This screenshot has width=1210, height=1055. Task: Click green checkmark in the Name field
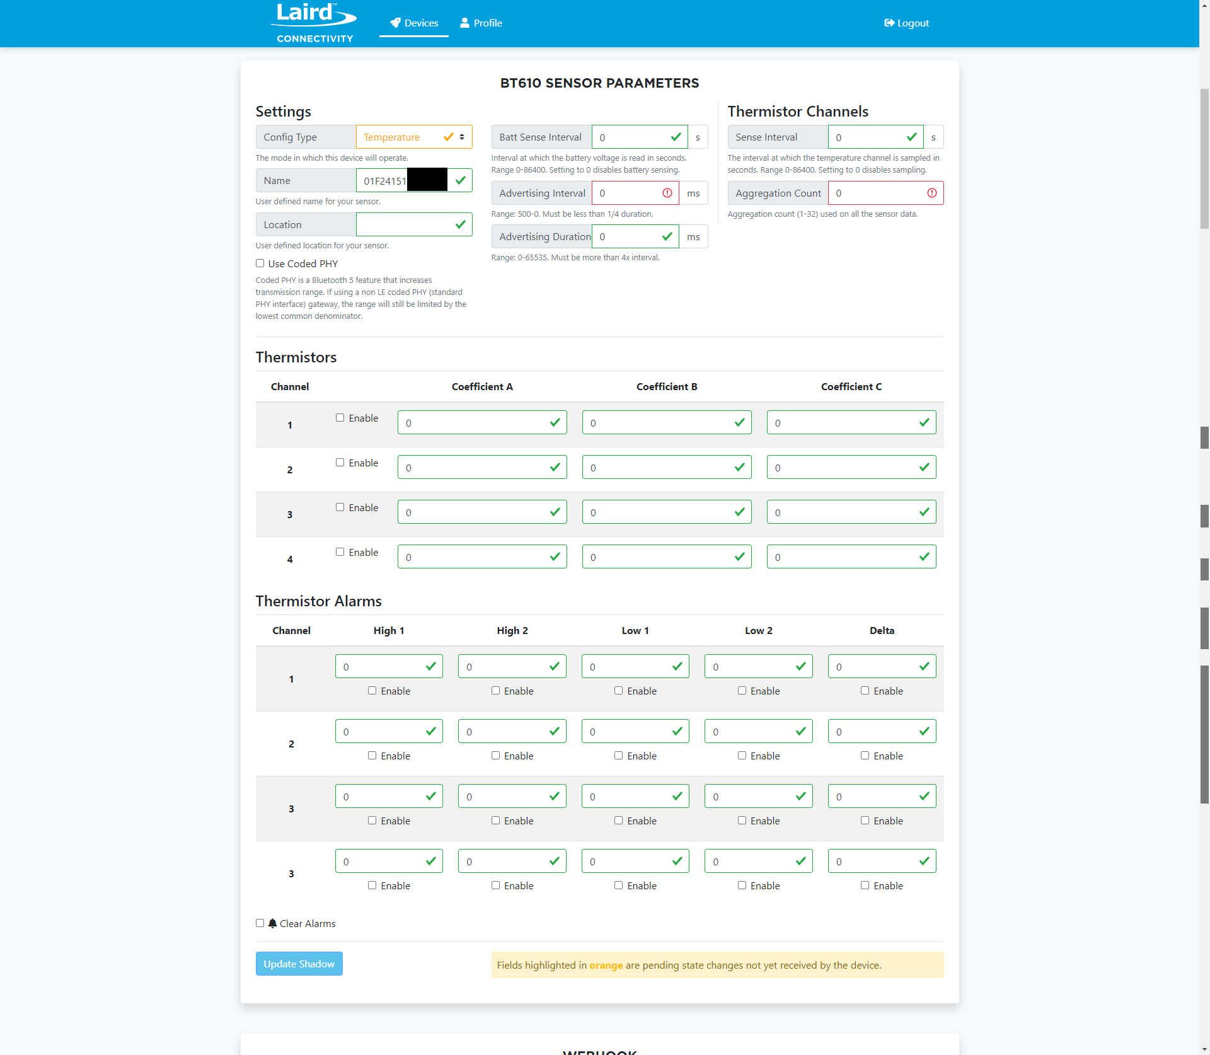pos(460,180)
